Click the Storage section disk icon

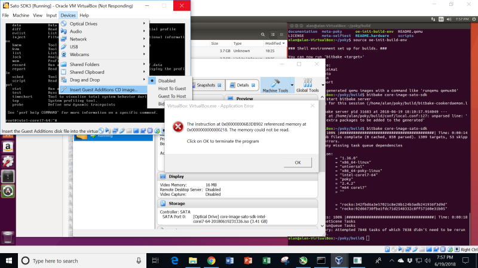(163, 204)
